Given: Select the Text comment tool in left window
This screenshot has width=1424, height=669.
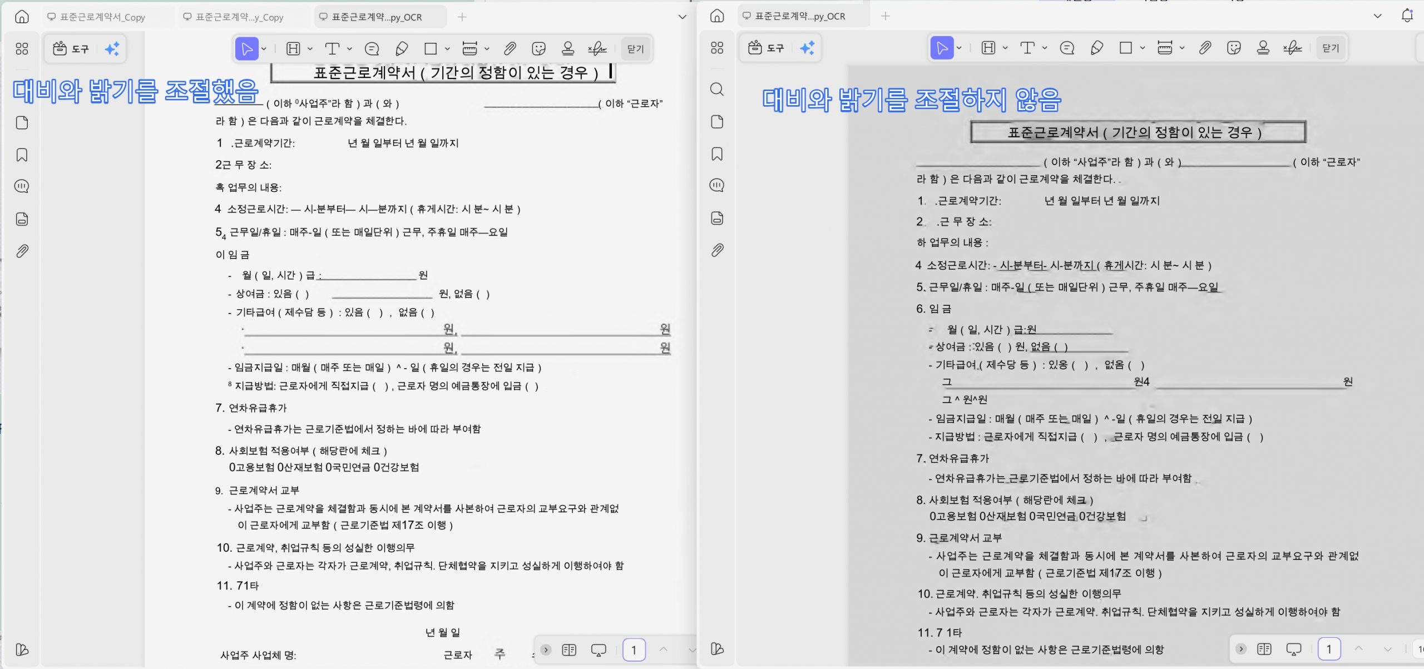Looking at the screenshot, I should 332,49.
